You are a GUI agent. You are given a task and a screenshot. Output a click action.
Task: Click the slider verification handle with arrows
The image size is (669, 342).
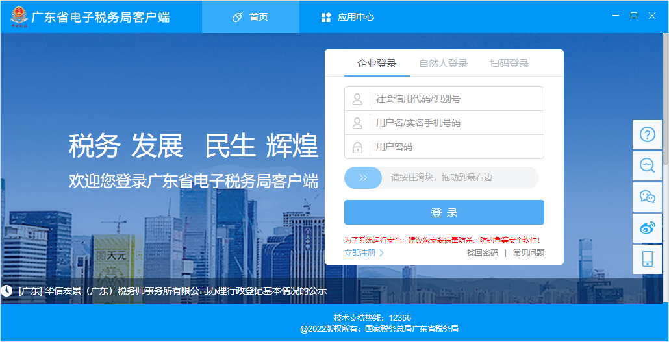click(x=363, y=178)
